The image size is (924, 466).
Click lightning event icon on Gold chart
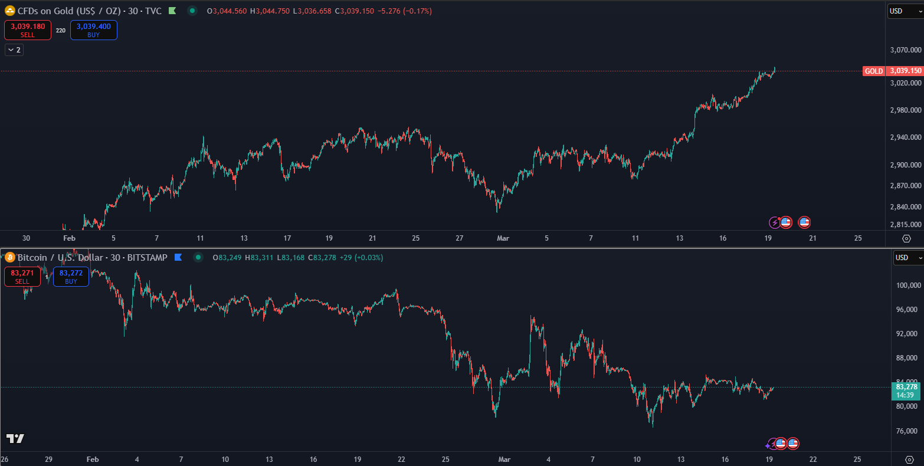(775, 222)
